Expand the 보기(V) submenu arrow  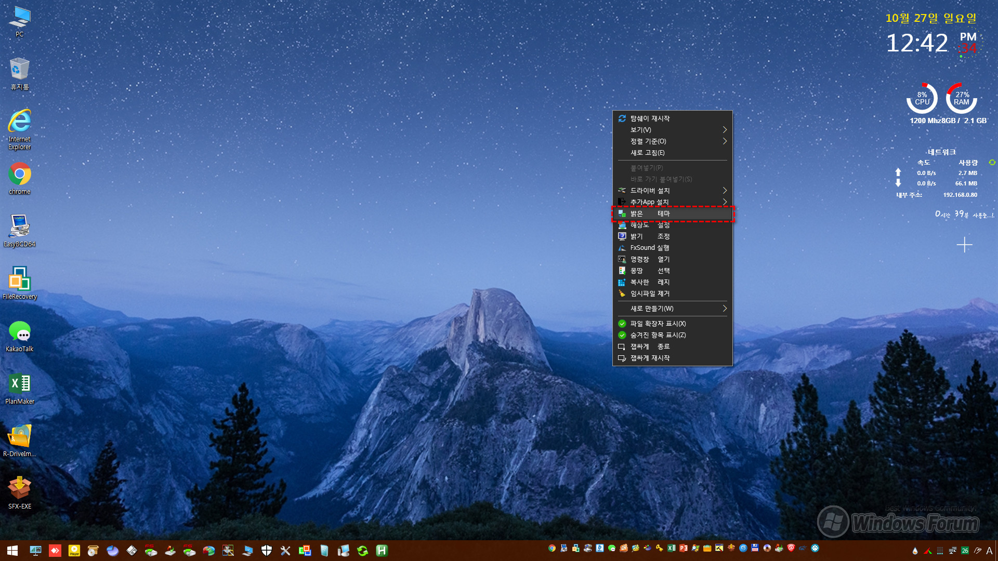(x=725, y=130)
